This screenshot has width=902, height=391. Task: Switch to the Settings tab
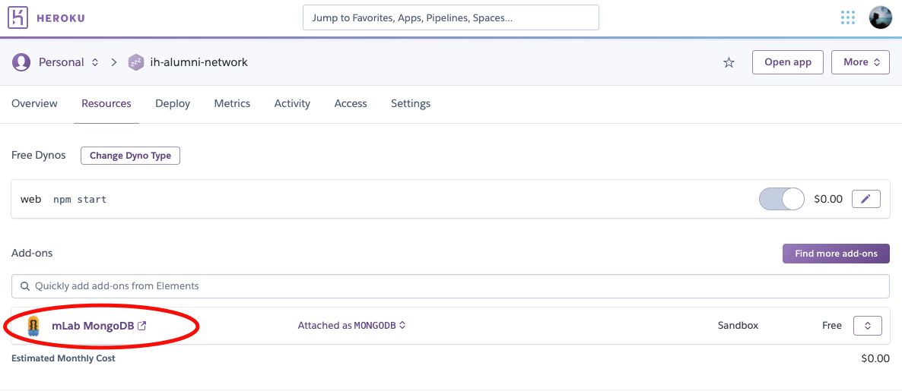pyautogui.click(x=411, y=104)
